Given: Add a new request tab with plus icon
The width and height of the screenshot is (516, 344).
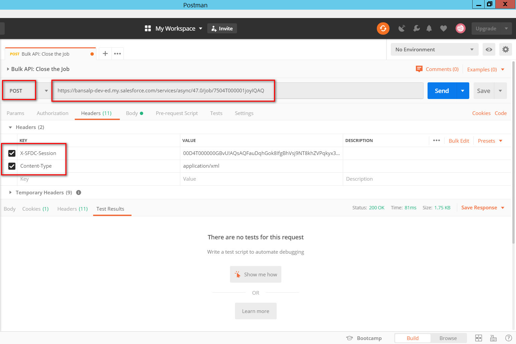Looking at the screenshot, I should tap(105, 53).
